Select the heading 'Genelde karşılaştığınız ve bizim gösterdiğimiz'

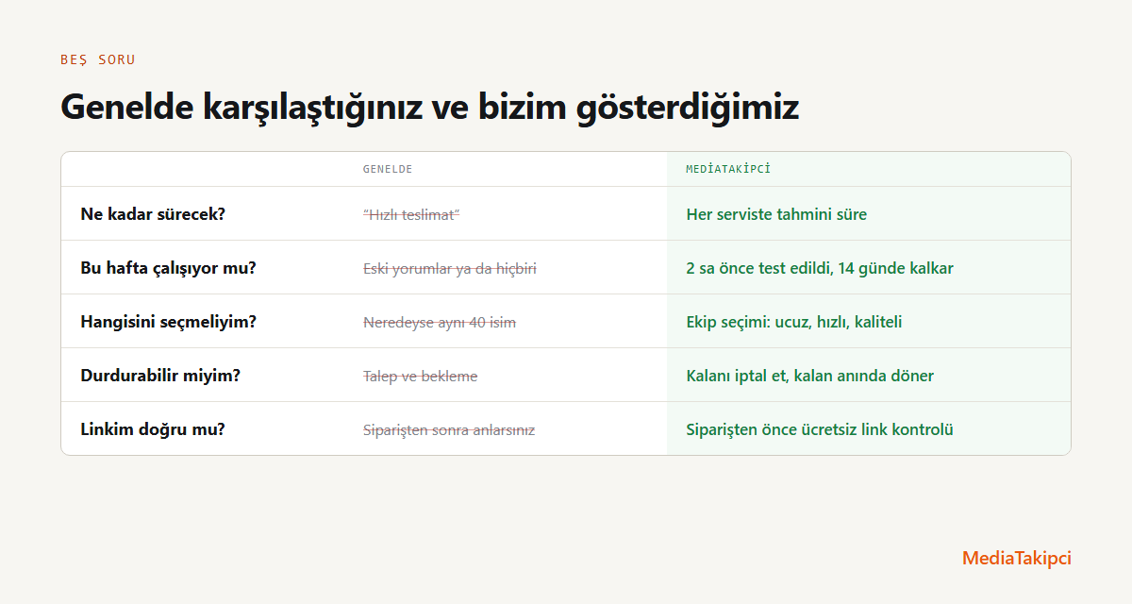pyautogui.click(x=430, y=107)
